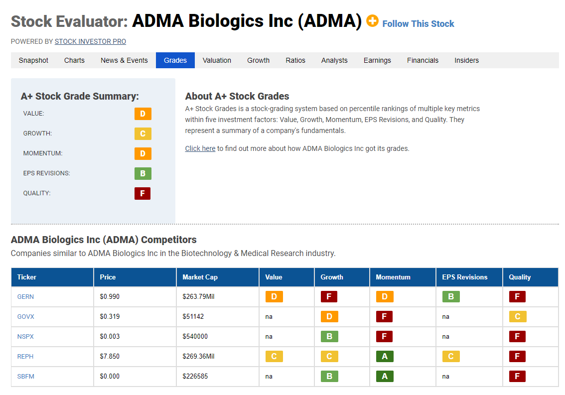Click the orange plus follow icon
Image resolution: width=565 pixels, height=395 pixels.
point(372,21)
